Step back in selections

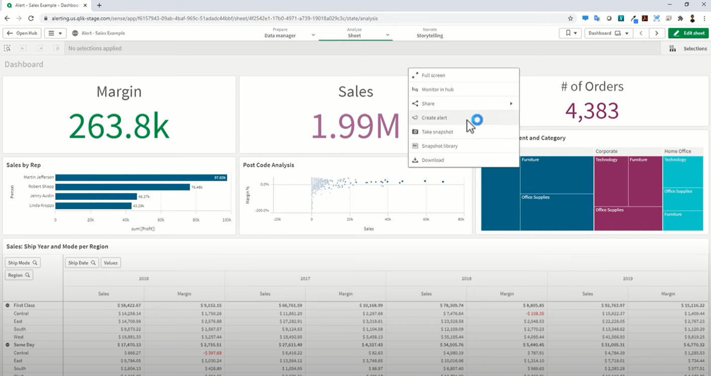pyautogui.click(x=24, y=48)
